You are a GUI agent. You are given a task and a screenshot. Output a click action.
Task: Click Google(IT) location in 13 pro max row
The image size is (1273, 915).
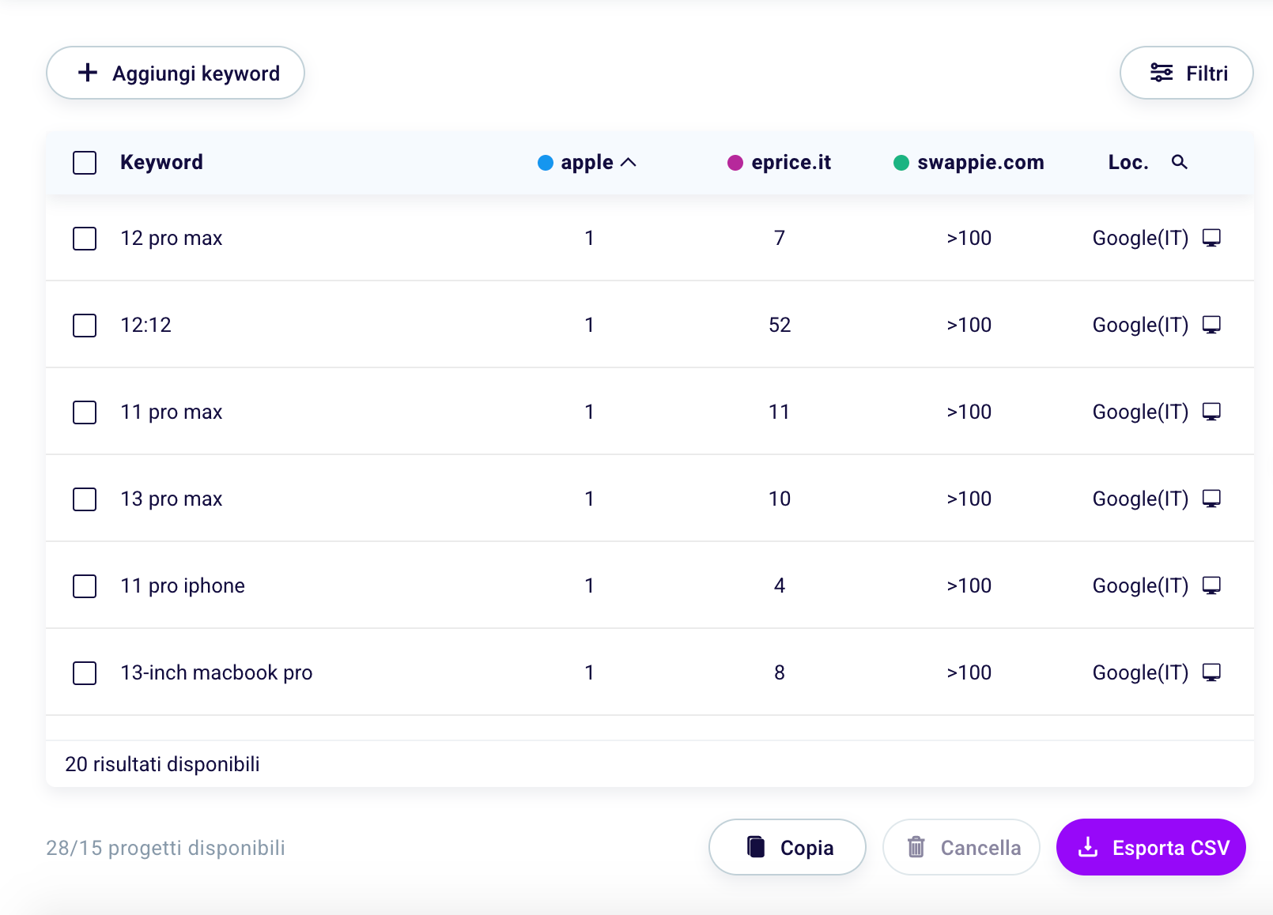[x=1139, y=499]
